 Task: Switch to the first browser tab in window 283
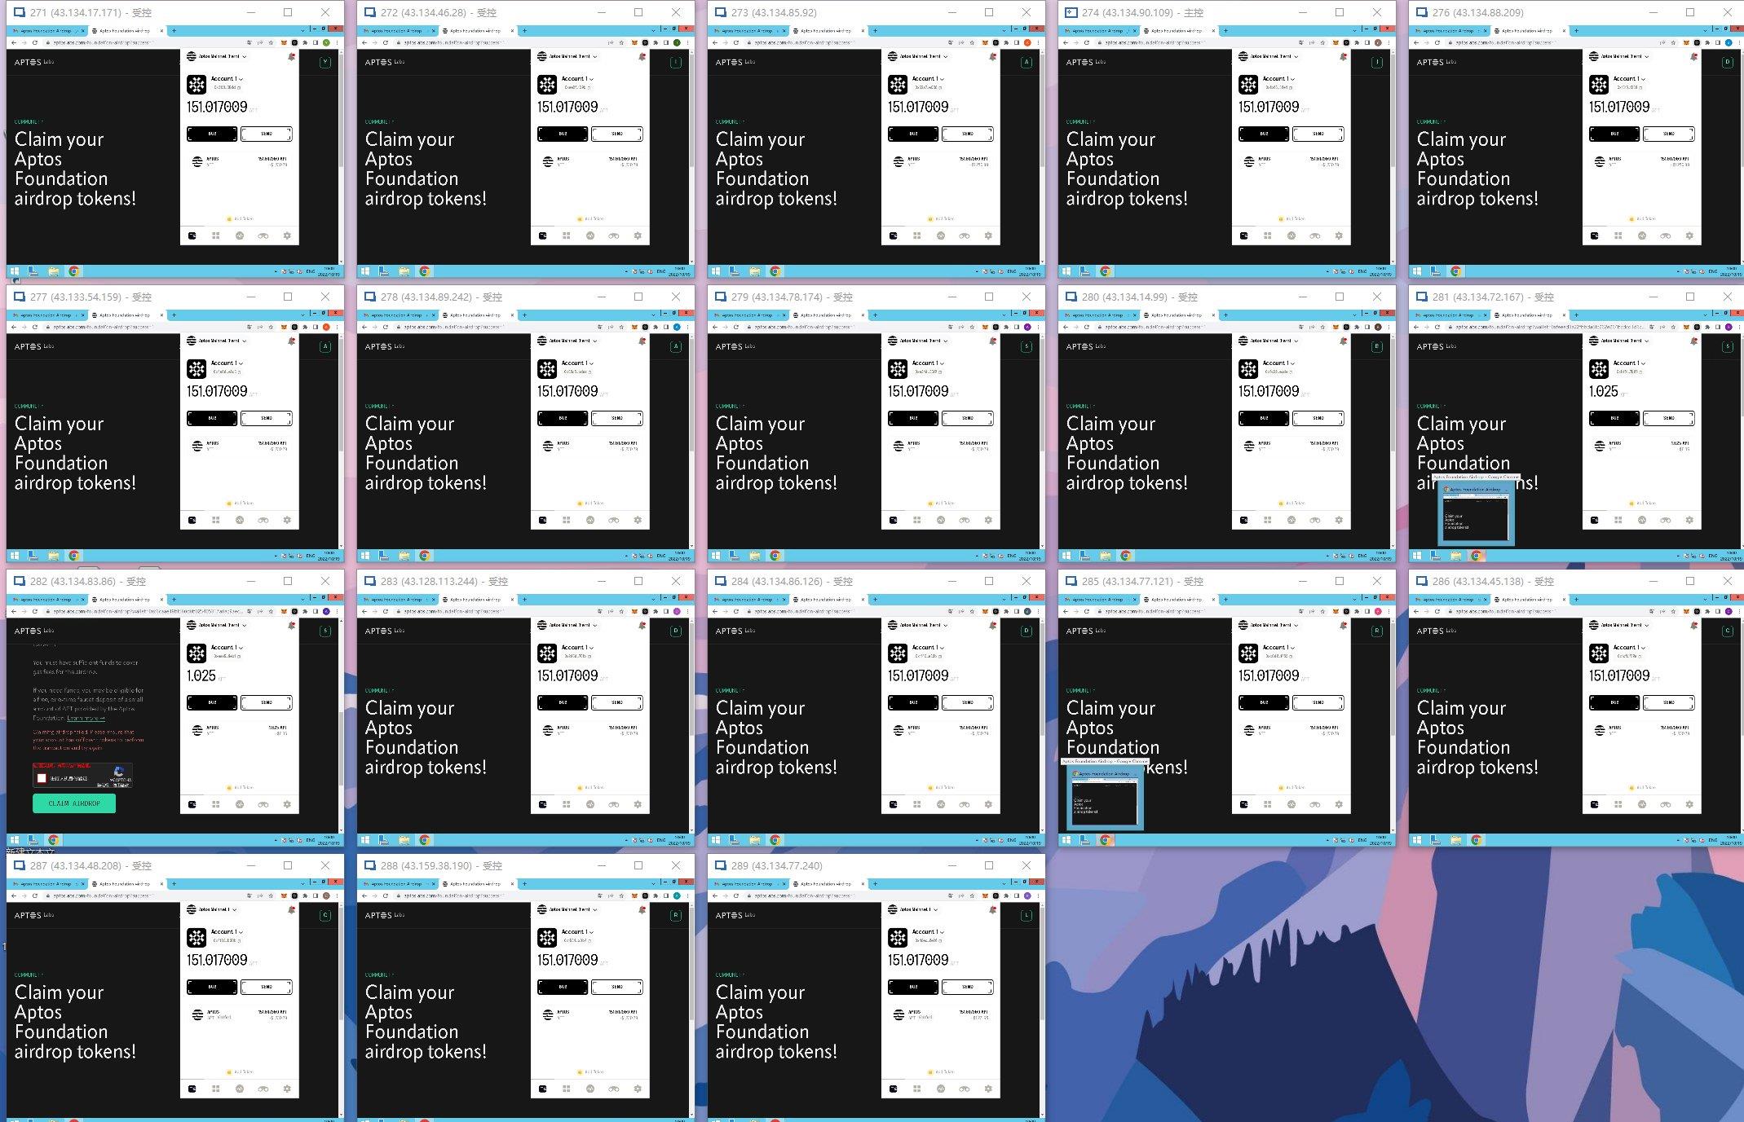(394, 600)
